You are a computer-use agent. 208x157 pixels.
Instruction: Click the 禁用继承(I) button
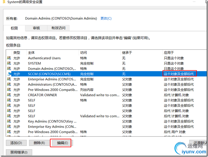coord(19,152)
